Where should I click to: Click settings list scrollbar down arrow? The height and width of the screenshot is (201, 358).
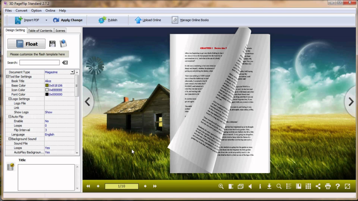coord(77,153)
